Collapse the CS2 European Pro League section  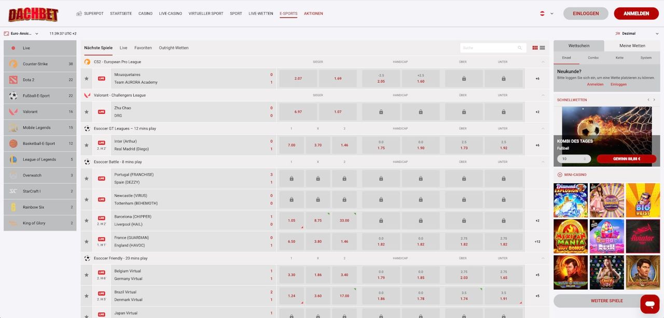tap(543, 62)
